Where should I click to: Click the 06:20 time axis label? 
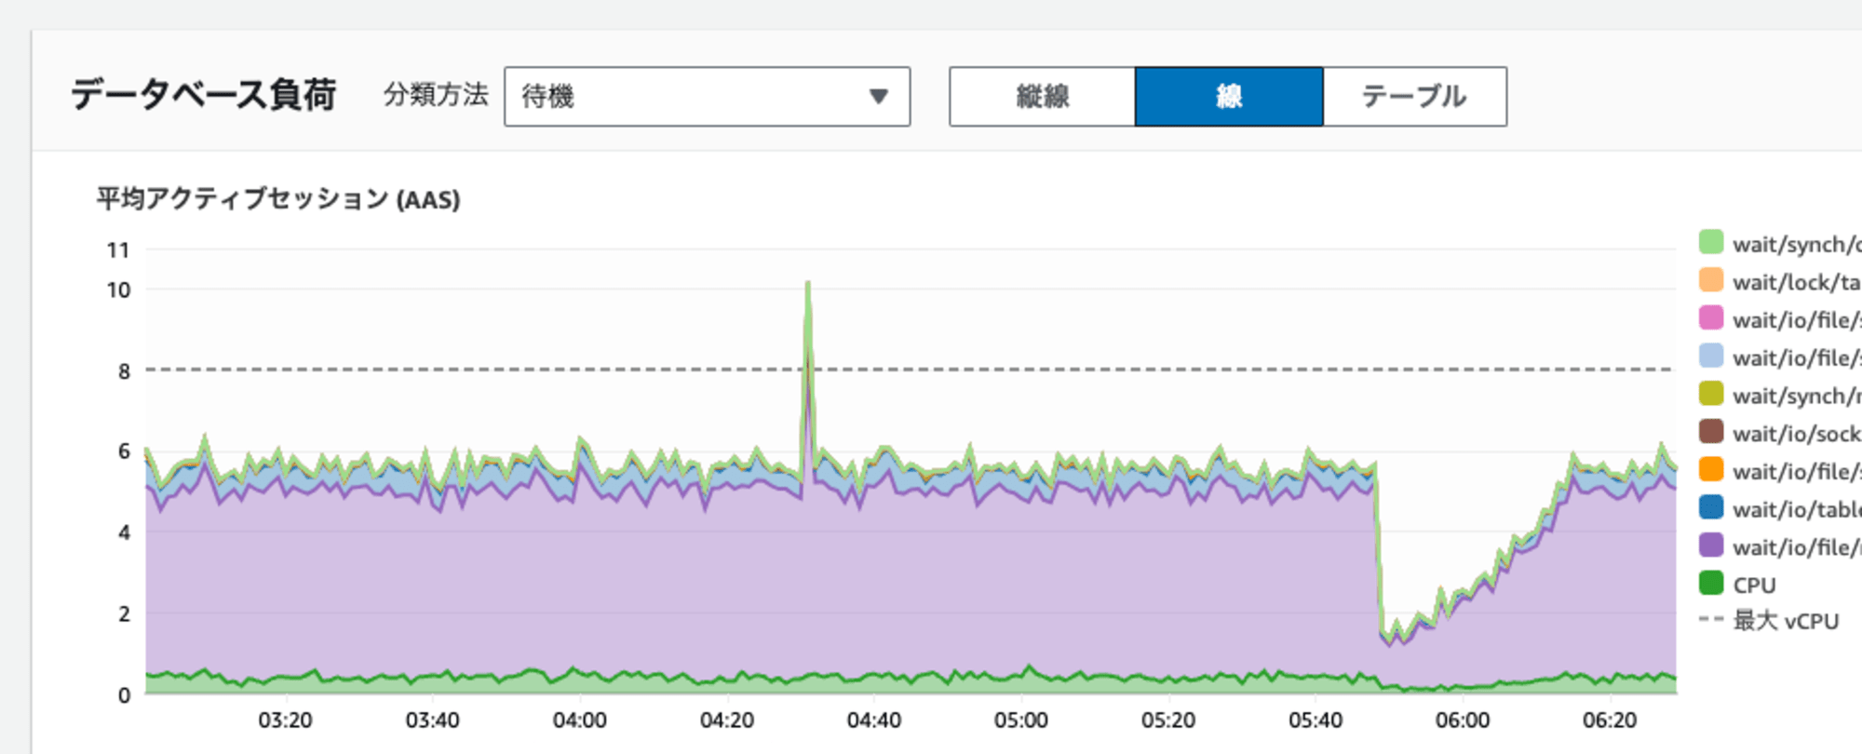click(x=1610, y=720)
